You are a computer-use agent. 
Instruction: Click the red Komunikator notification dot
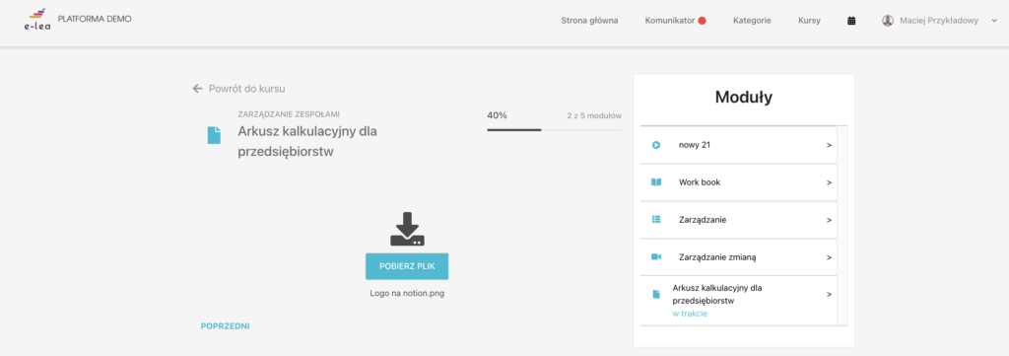coord(702,21)
